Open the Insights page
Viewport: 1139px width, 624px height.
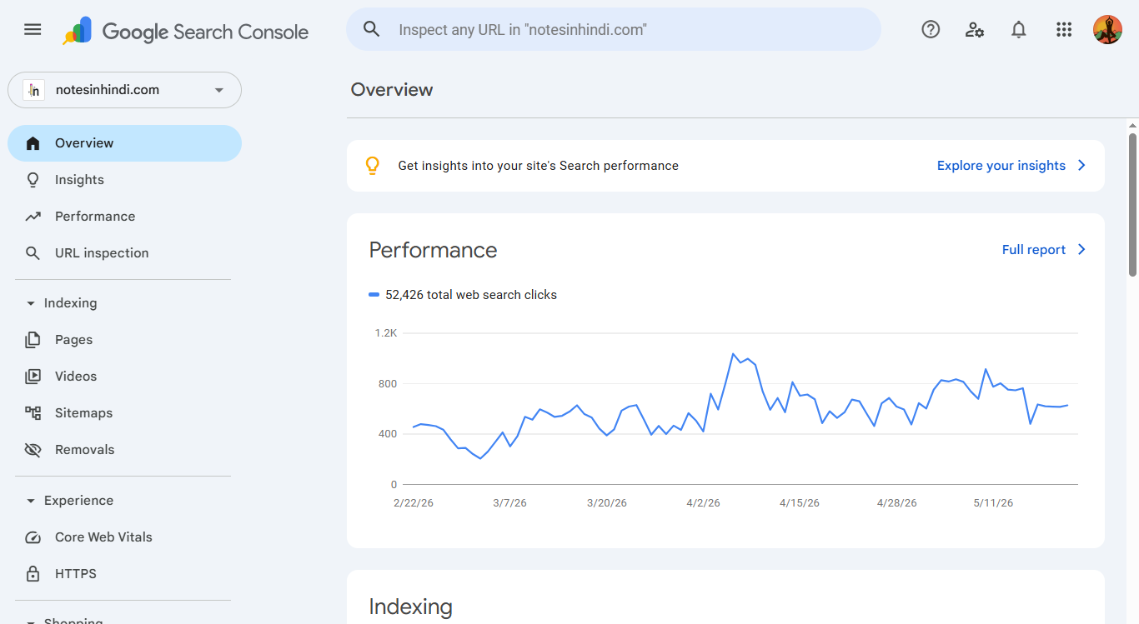click(x=124, y=180)
